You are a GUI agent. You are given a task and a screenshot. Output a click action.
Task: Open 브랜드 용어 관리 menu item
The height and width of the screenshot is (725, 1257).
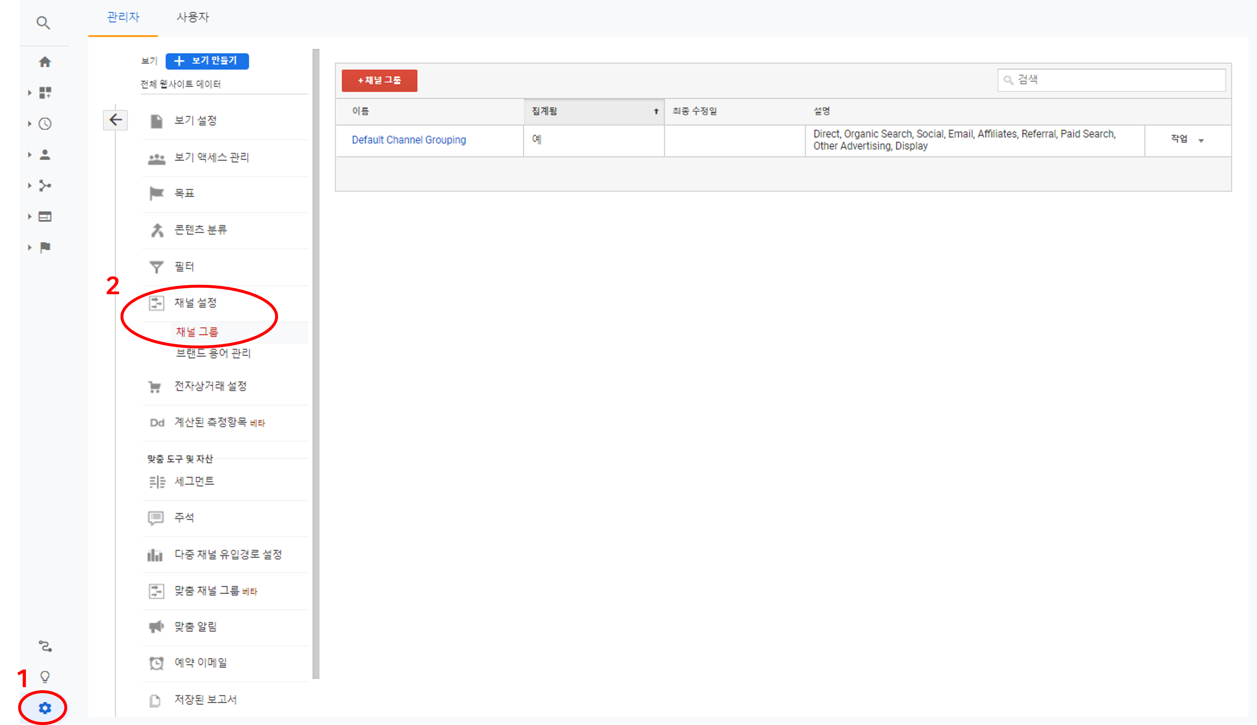[x=213, y=353]
